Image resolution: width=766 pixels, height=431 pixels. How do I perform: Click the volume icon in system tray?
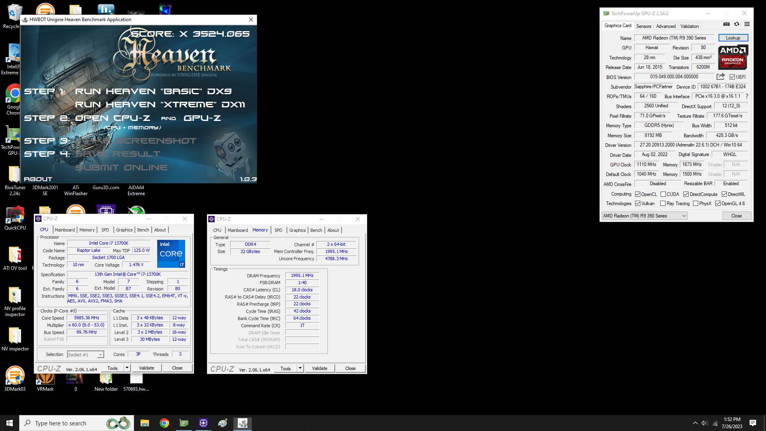[x=705, y=423]
